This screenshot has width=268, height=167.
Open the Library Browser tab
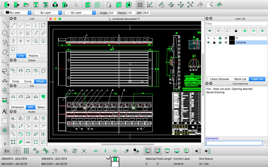click(x=219, y=79)
